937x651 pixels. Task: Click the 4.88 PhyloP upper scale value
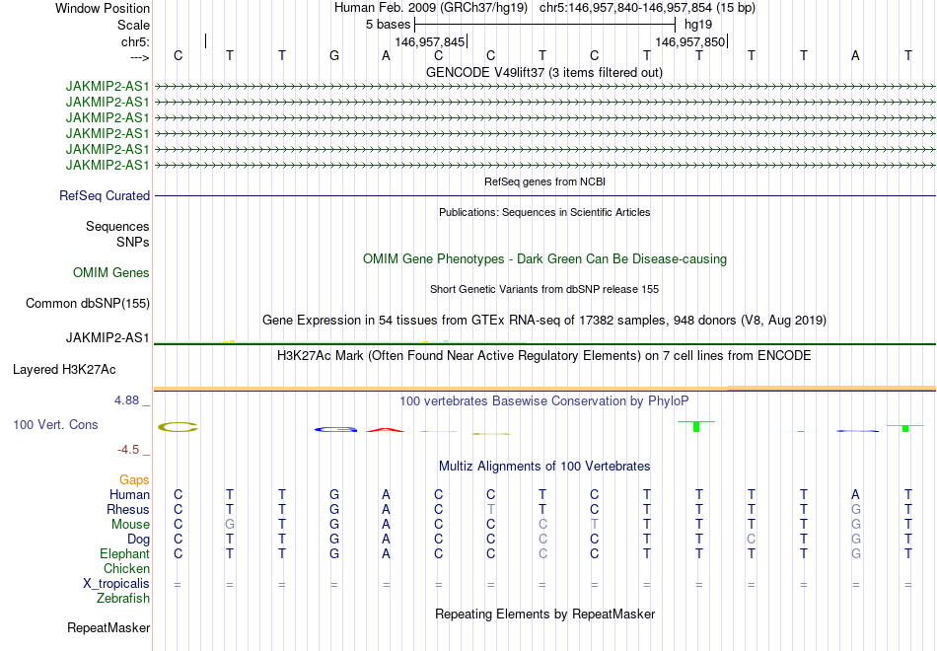point(126,399)
